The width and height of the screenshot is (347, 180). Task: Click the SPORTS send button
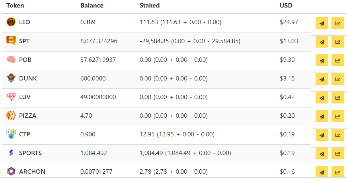tap(322, 153)
